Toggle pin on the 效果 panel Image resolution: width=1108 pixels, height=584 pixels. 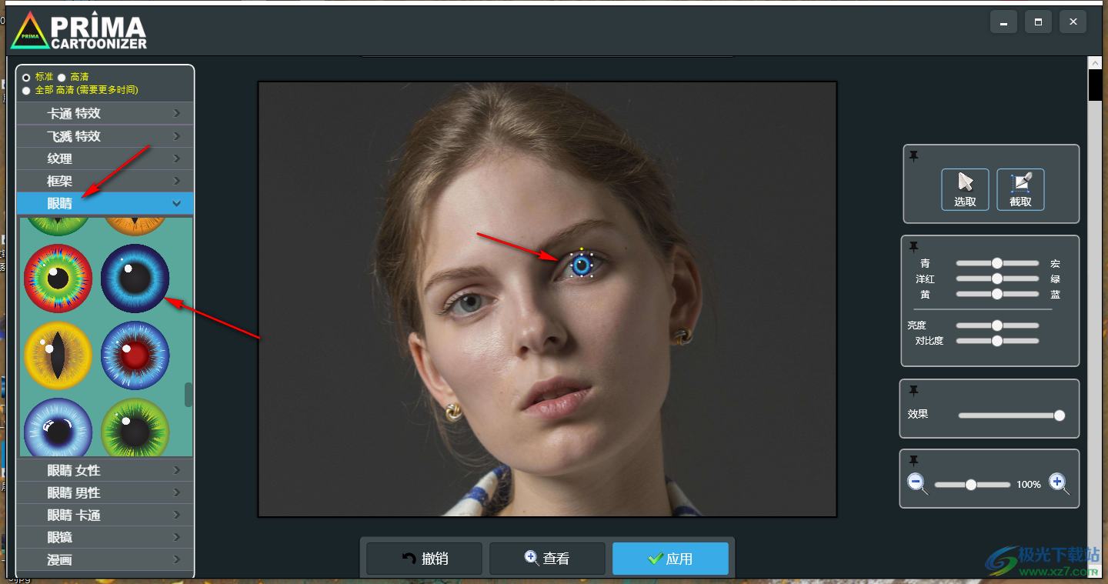(x=913, y=390)
